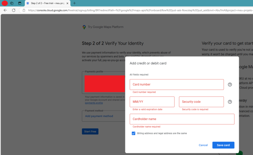
Task: Click the red profile avatar
Action: 5,3
